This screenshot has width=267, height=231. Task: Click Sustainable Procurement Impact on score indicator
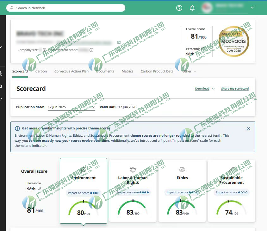pyautogui.click(x=232, y=192)
